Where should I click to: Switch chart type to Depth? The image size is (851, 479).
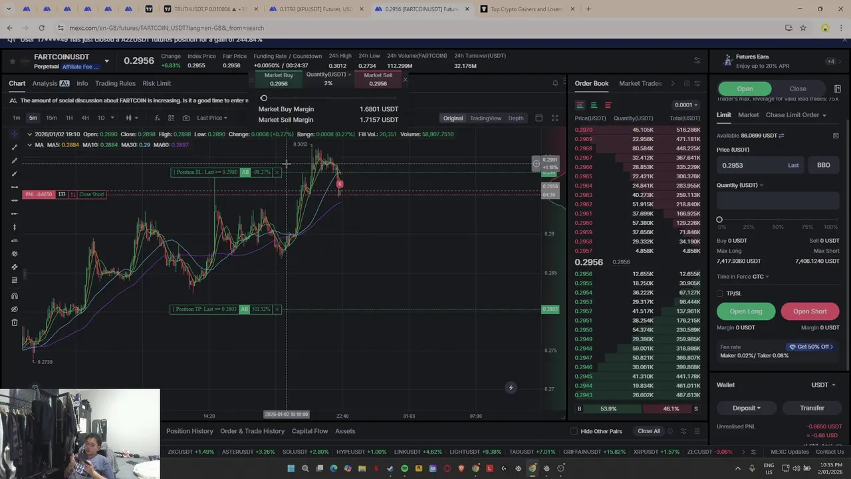(516, 118)
